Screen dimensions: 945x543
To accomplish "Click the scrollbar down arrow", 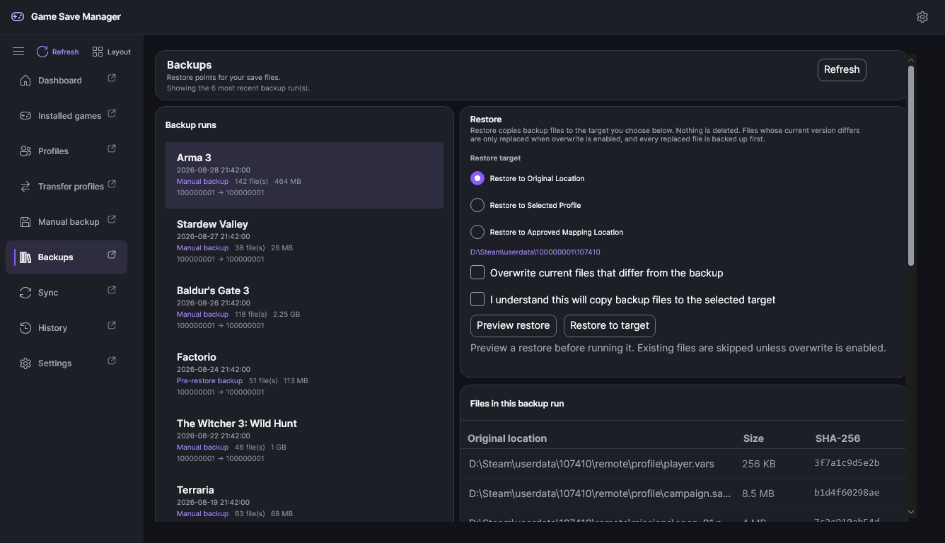I will click(911, 512).
